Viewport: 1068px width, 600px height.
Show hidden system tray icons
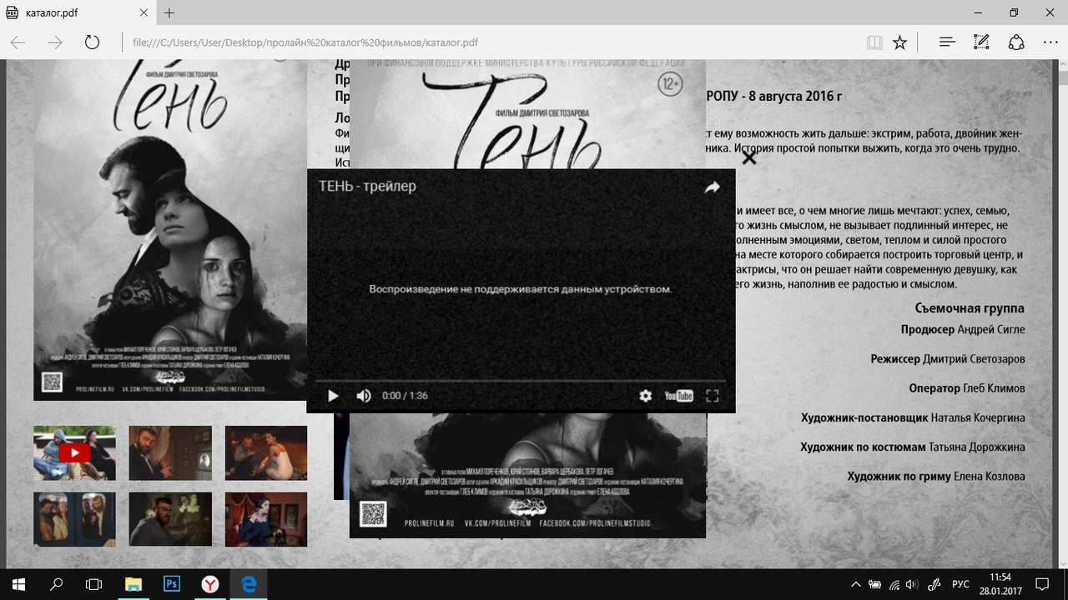(856, 584)
